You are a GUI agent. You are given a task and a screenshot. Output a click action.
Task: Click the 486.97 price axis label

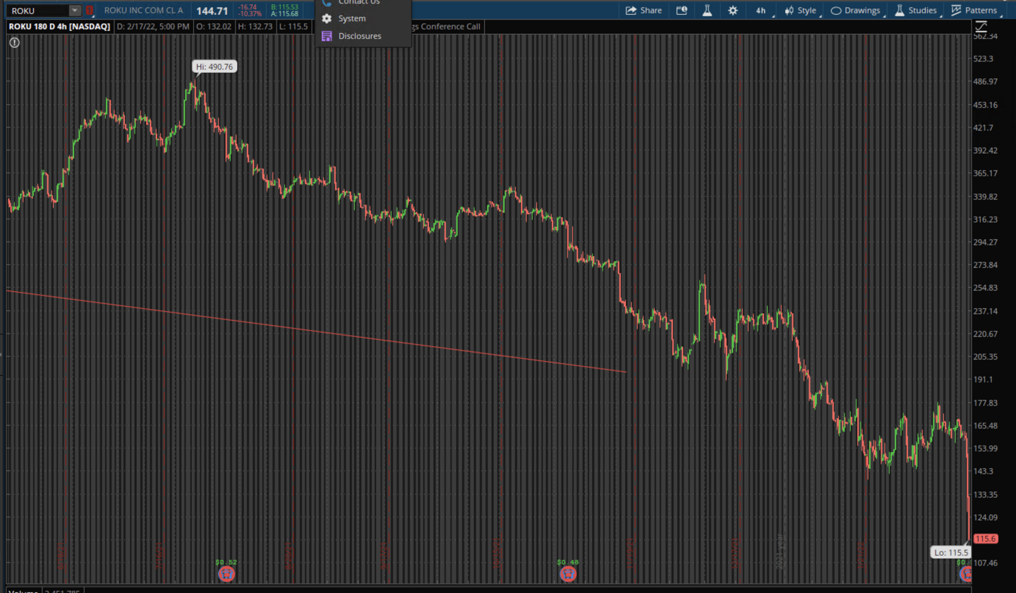click(986, 82)
